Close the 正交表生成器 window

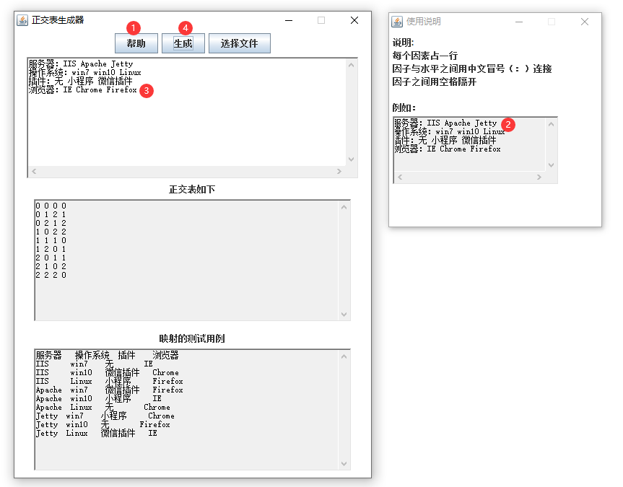coord(354,20)
